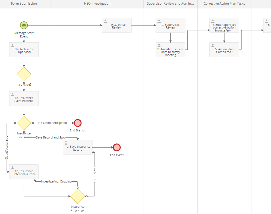Click the Message Start Event label text
Screen dimensions: 271x214
[24, 34]
